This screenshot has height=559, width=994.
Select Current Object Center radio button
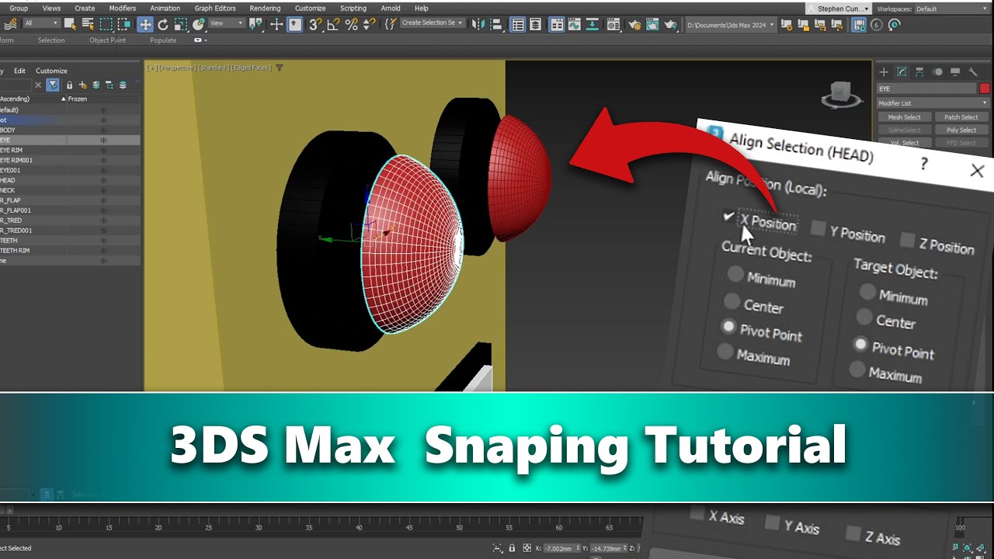click(x=732, y=300)
